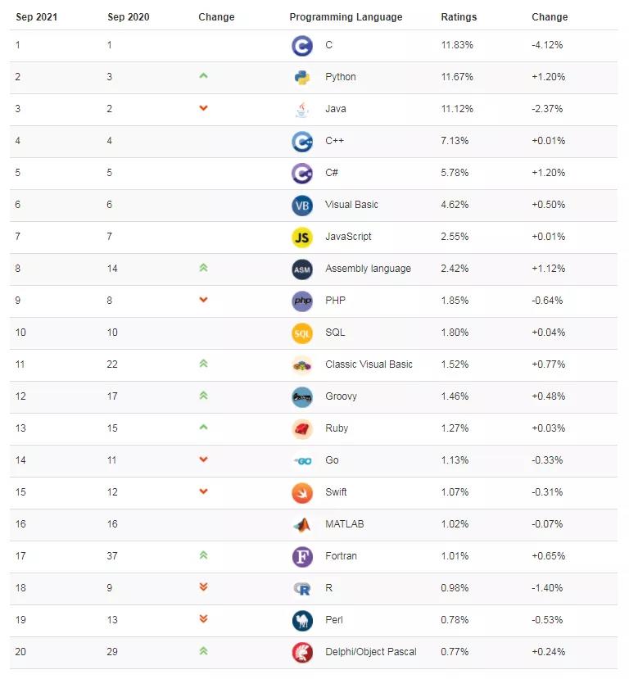Click the PHP logo icon

(301, 301)
